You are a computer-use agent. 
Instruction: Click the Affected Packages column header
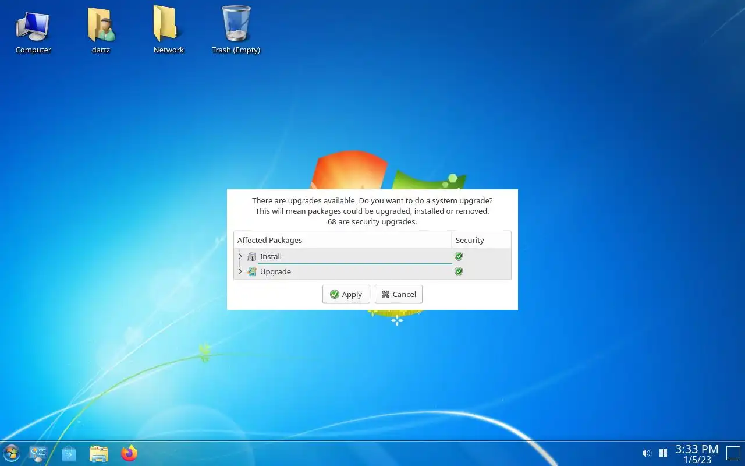coord(343,240)
